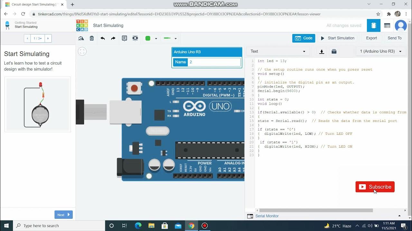Click the delete trash can icon

[x=92, y=38]
